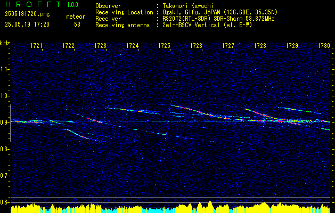Click the gray vertical frequency range bar
This screenshot has height=213, width=335.
tap(10, 123)
